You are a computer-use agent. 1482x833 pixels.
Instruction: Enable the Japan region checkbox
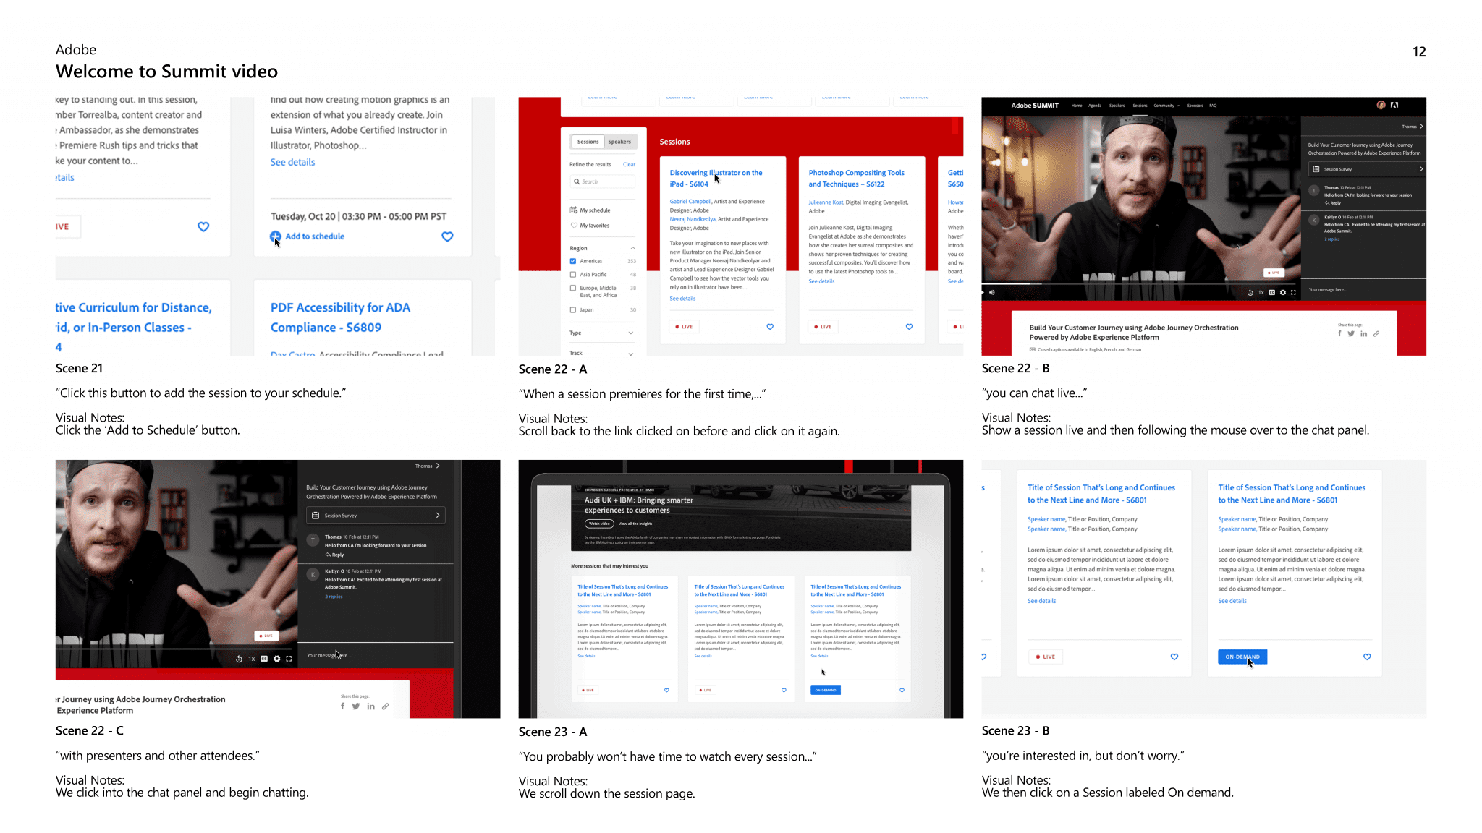click(573, 310)
